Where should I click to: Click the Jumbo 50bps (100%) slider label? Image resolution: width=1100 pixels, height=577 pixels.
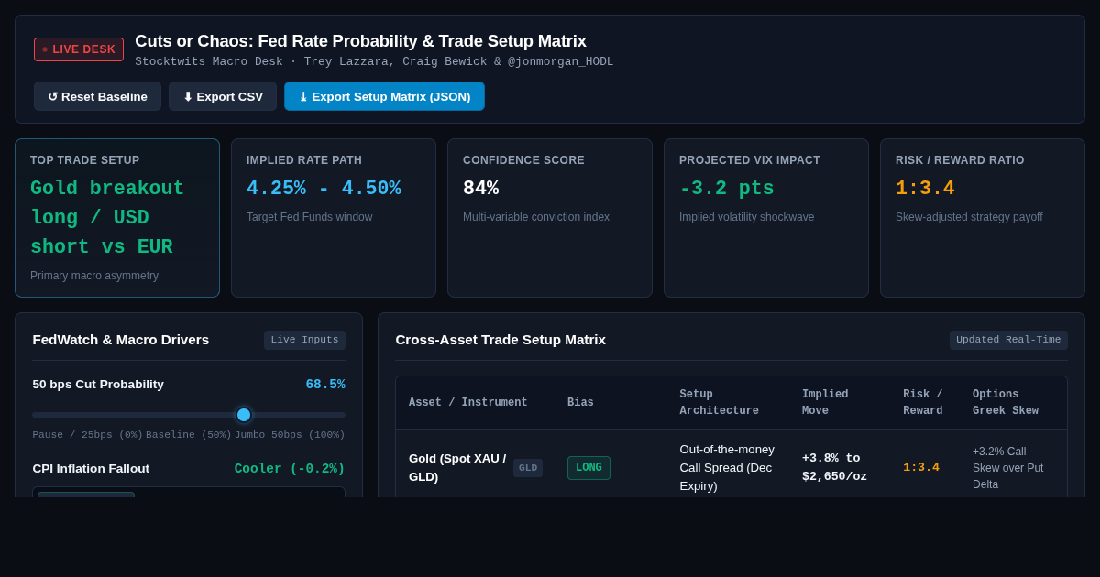click(x=290, y=435)
